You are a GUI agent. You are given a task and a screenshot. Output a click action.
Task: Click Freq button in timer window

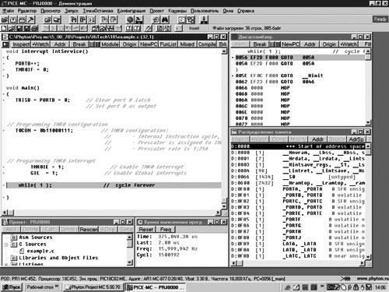pos(166,230)
